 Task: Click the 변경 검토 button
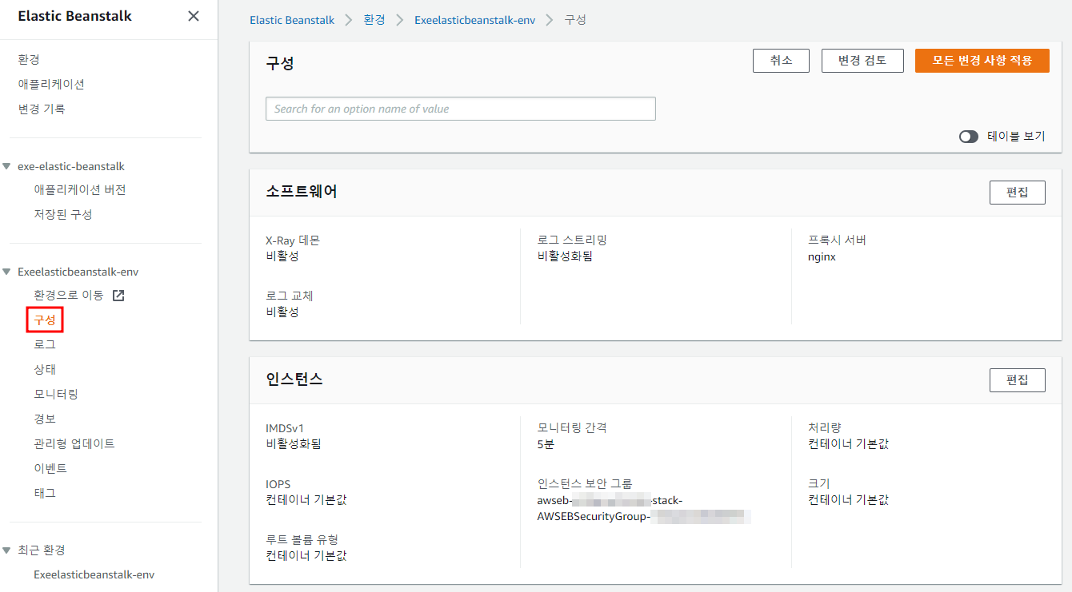(x=862, y=61)
